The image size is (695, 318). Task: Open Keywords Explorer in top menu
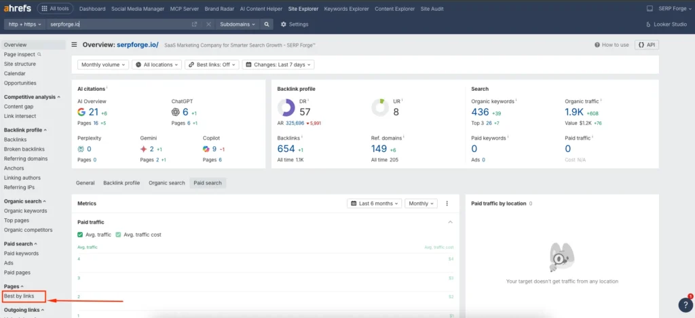[346, 9]
